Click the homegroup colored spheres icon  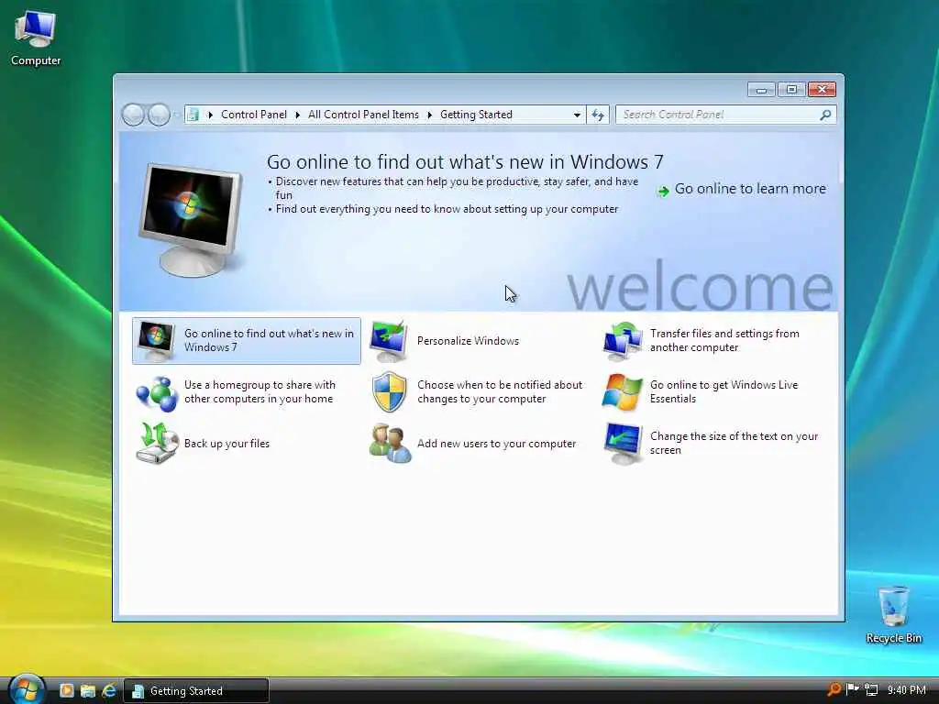pyautogui.click(x=157, y=392)
